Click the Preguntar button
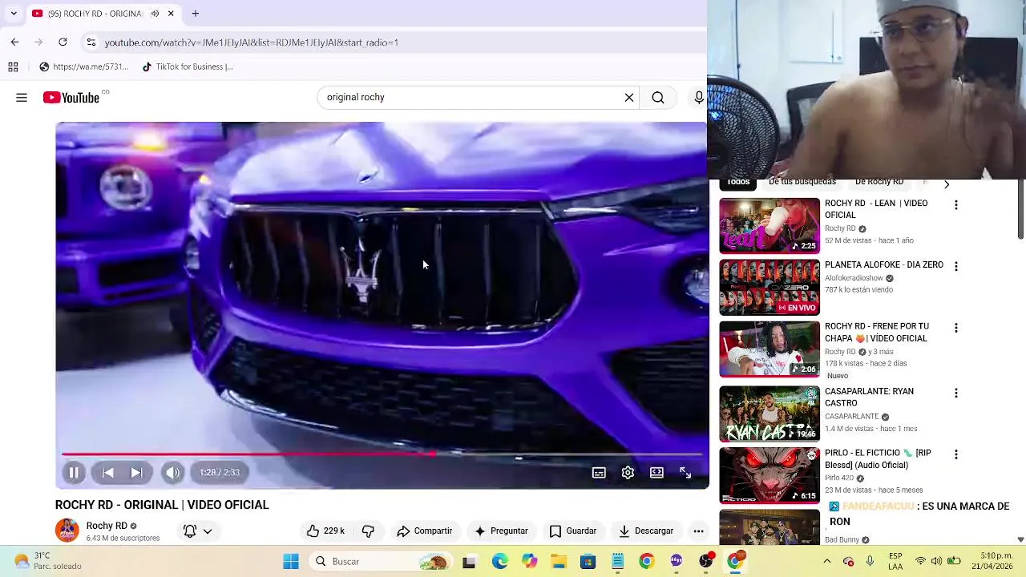Image resolution: width=1026 pixels, height=577 pixels. 501,531
